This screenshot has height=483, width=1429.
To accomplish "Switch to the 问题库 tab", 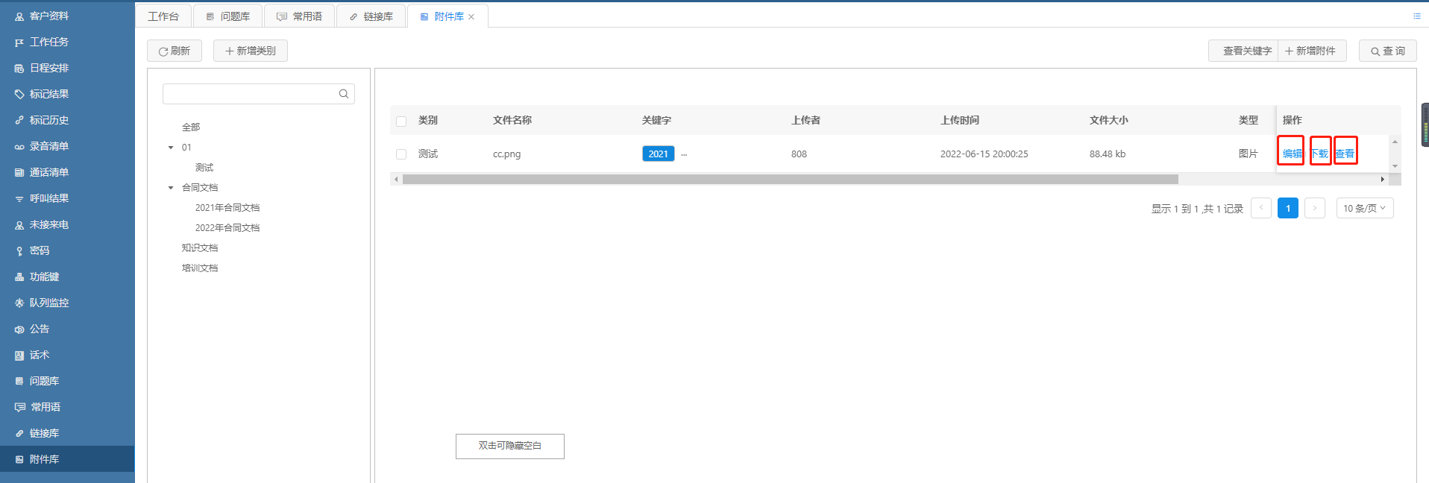I will [227, 16].
